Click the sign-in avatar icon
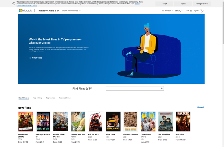The image size is (224, 147). (x=202, y=10)
